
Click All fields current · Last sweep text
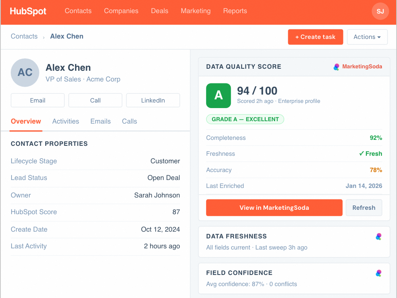[x=257, y=248]
